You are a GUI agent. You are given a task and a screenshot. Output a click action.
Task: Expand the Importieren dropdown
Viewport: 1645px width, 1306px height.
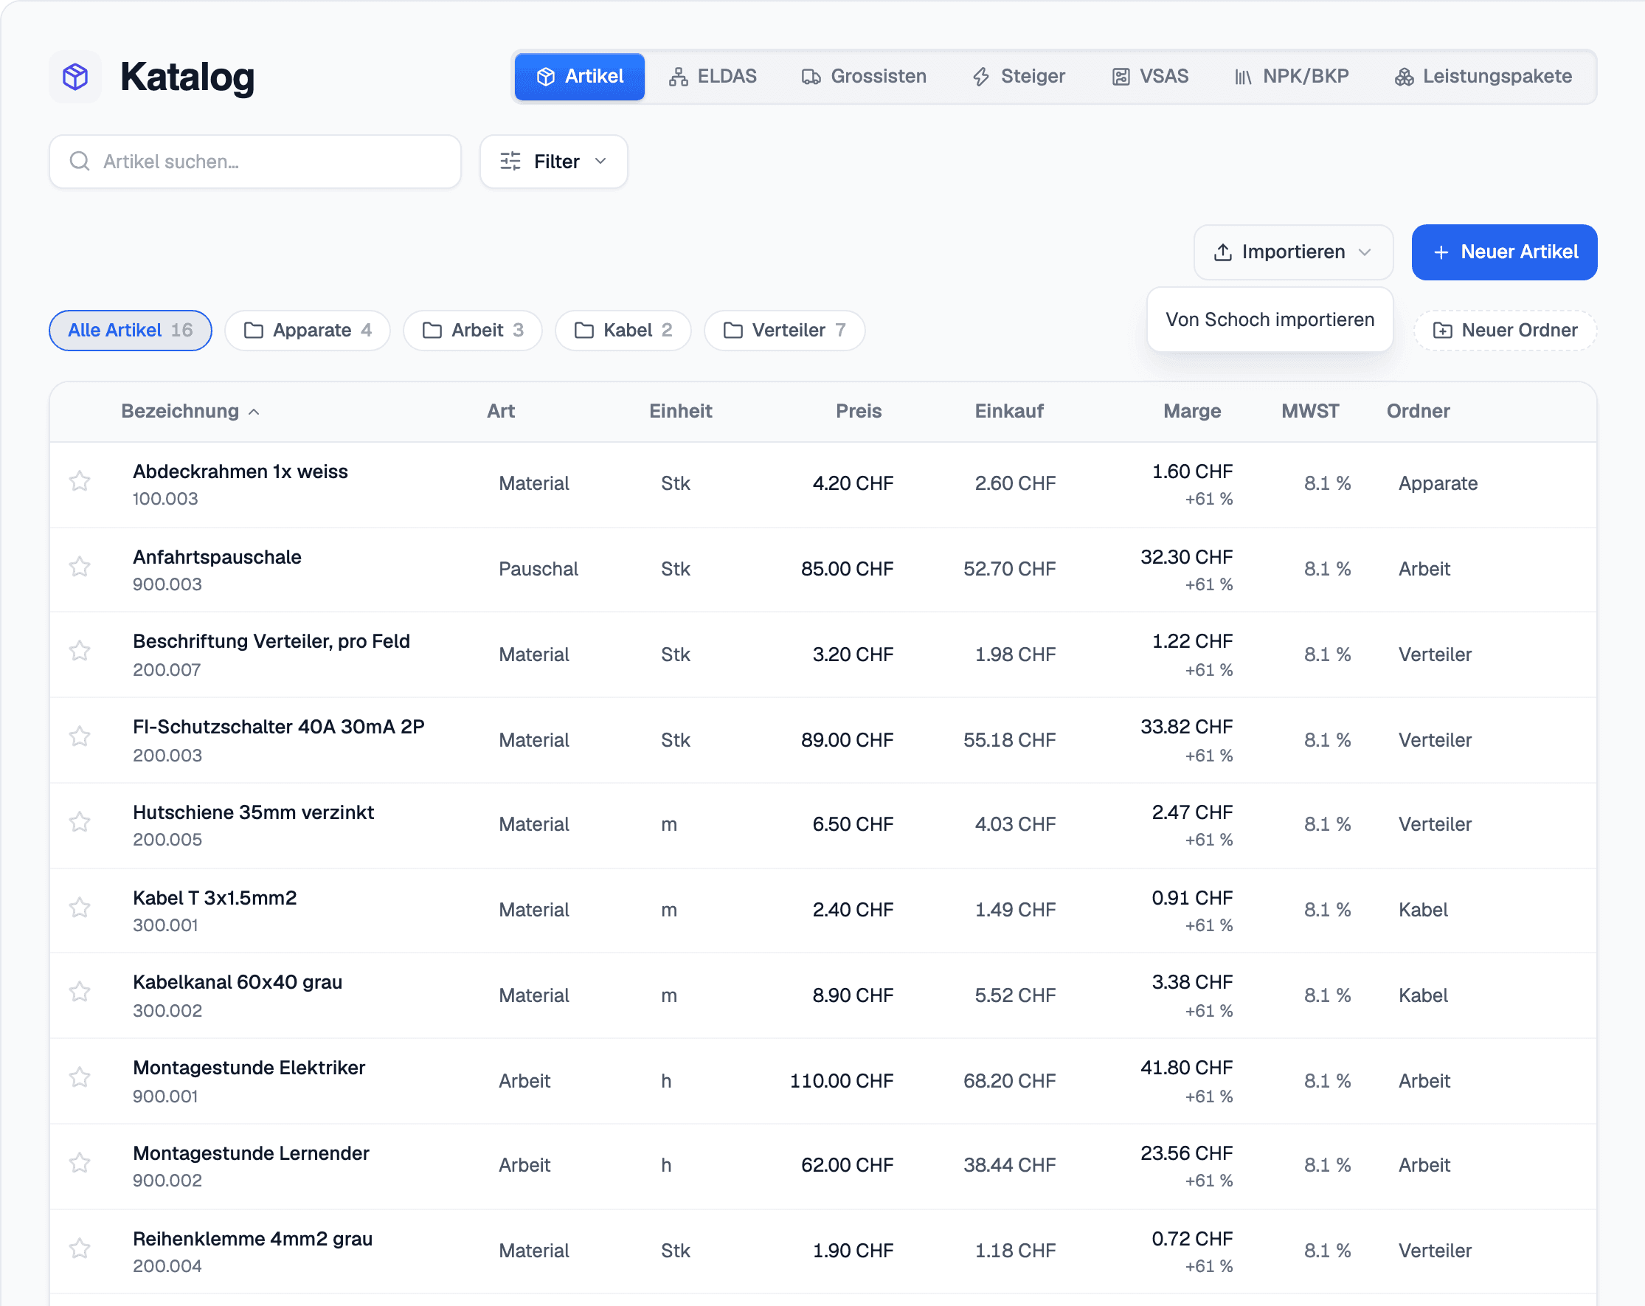[x=1293, y=252]
